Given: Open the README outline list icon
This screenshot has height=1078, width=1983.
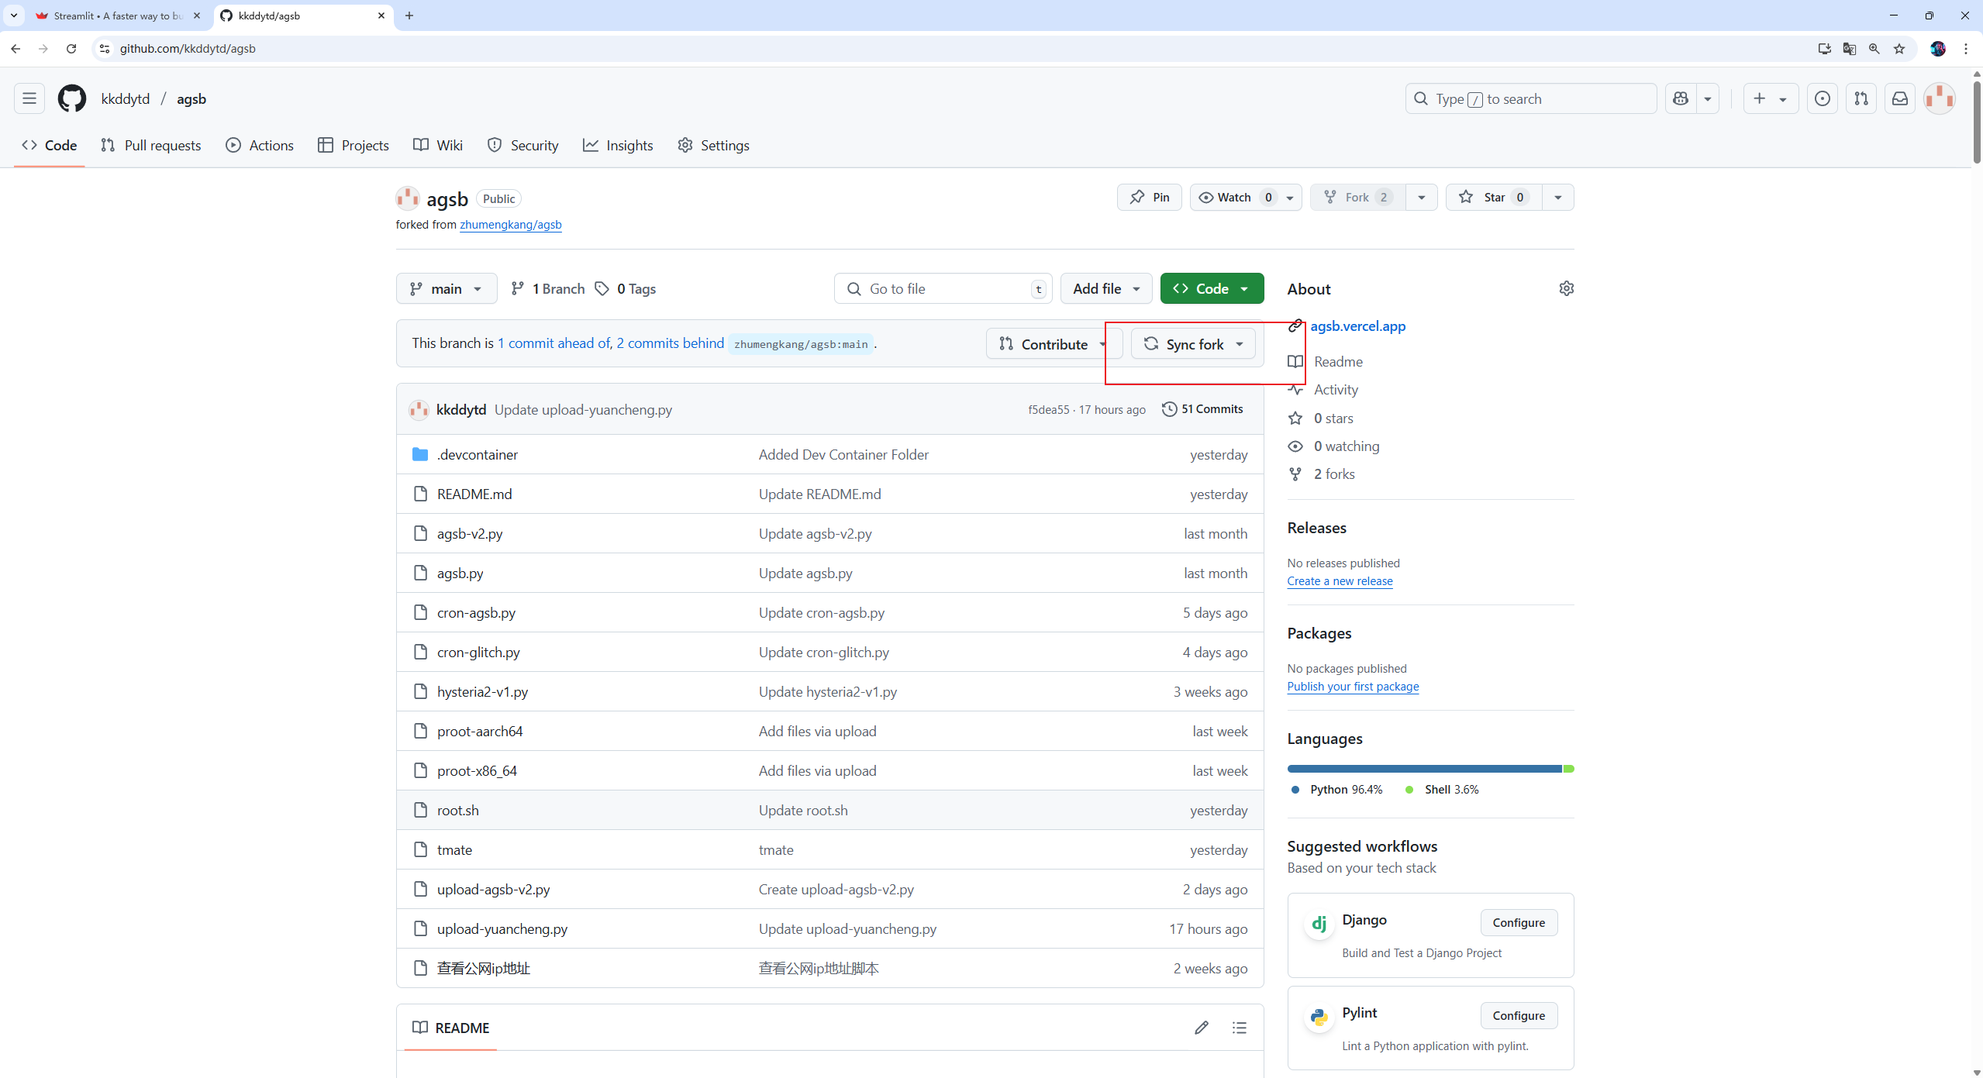Looking at the screenshot, I should pyautogui.click(x=1240, y=1028).
